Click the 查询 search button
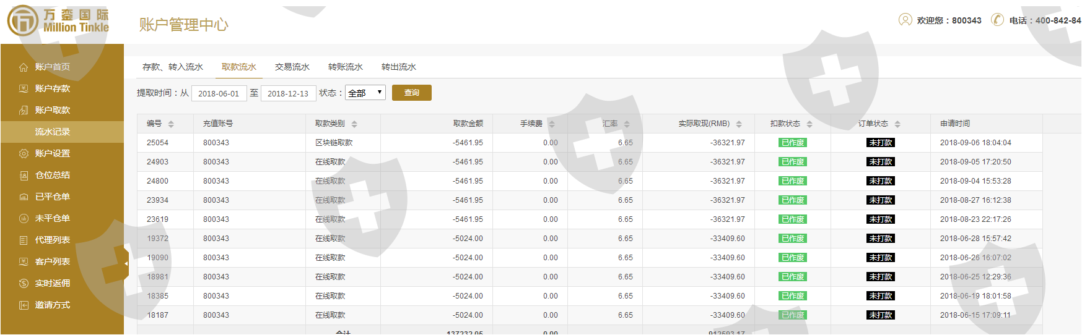Viewport: 1082px width, 335px height. click(411, 93)
